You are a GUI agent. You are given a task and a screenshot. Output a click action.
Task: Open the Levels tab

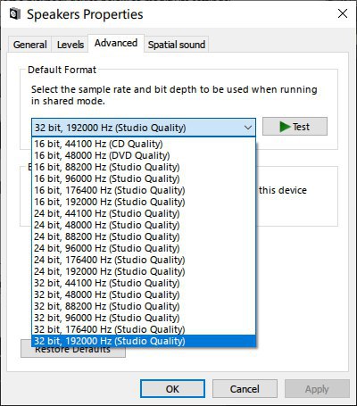pyautogui.click(x=71, y=45)
